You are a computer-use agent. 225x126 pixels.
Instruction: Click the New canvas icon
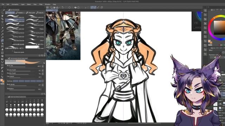(x=51, y=7)
